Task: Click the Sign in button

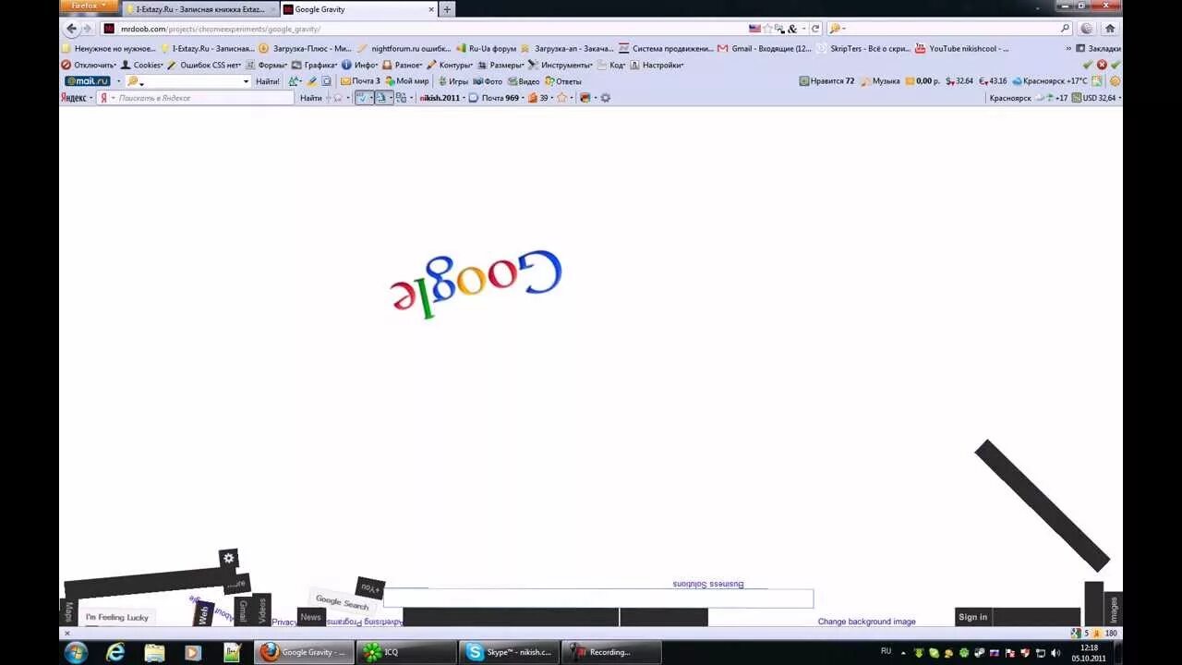Action: [x=973, y=617]
